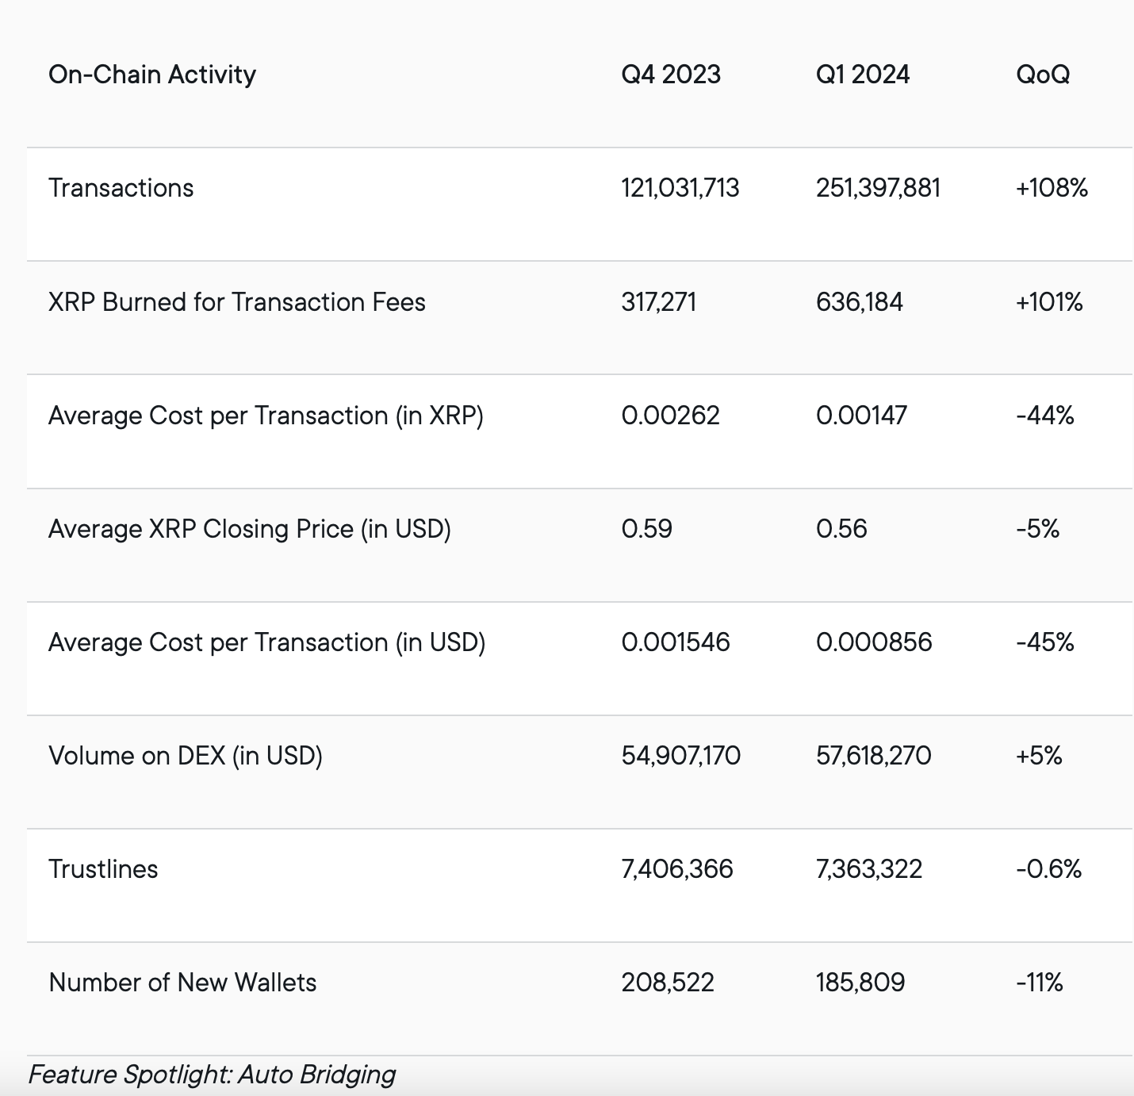The width and height of the screenshot is (1134, 1096).
Task: Click the Feature Spotlight: Auto Bridging caption
Action: [212, 1075]
